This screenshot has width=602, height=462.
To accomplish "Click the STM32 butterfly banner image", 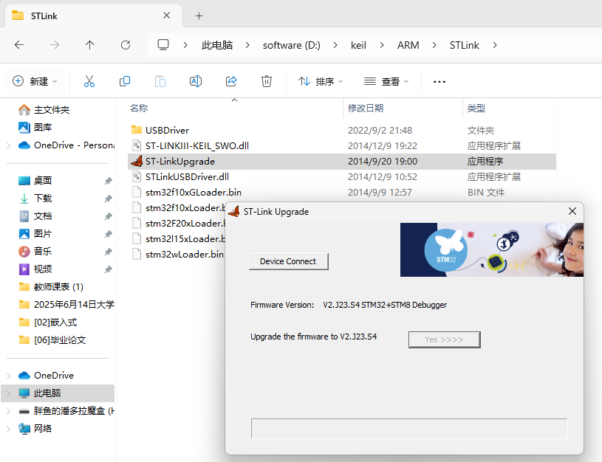I will (491, 249).
